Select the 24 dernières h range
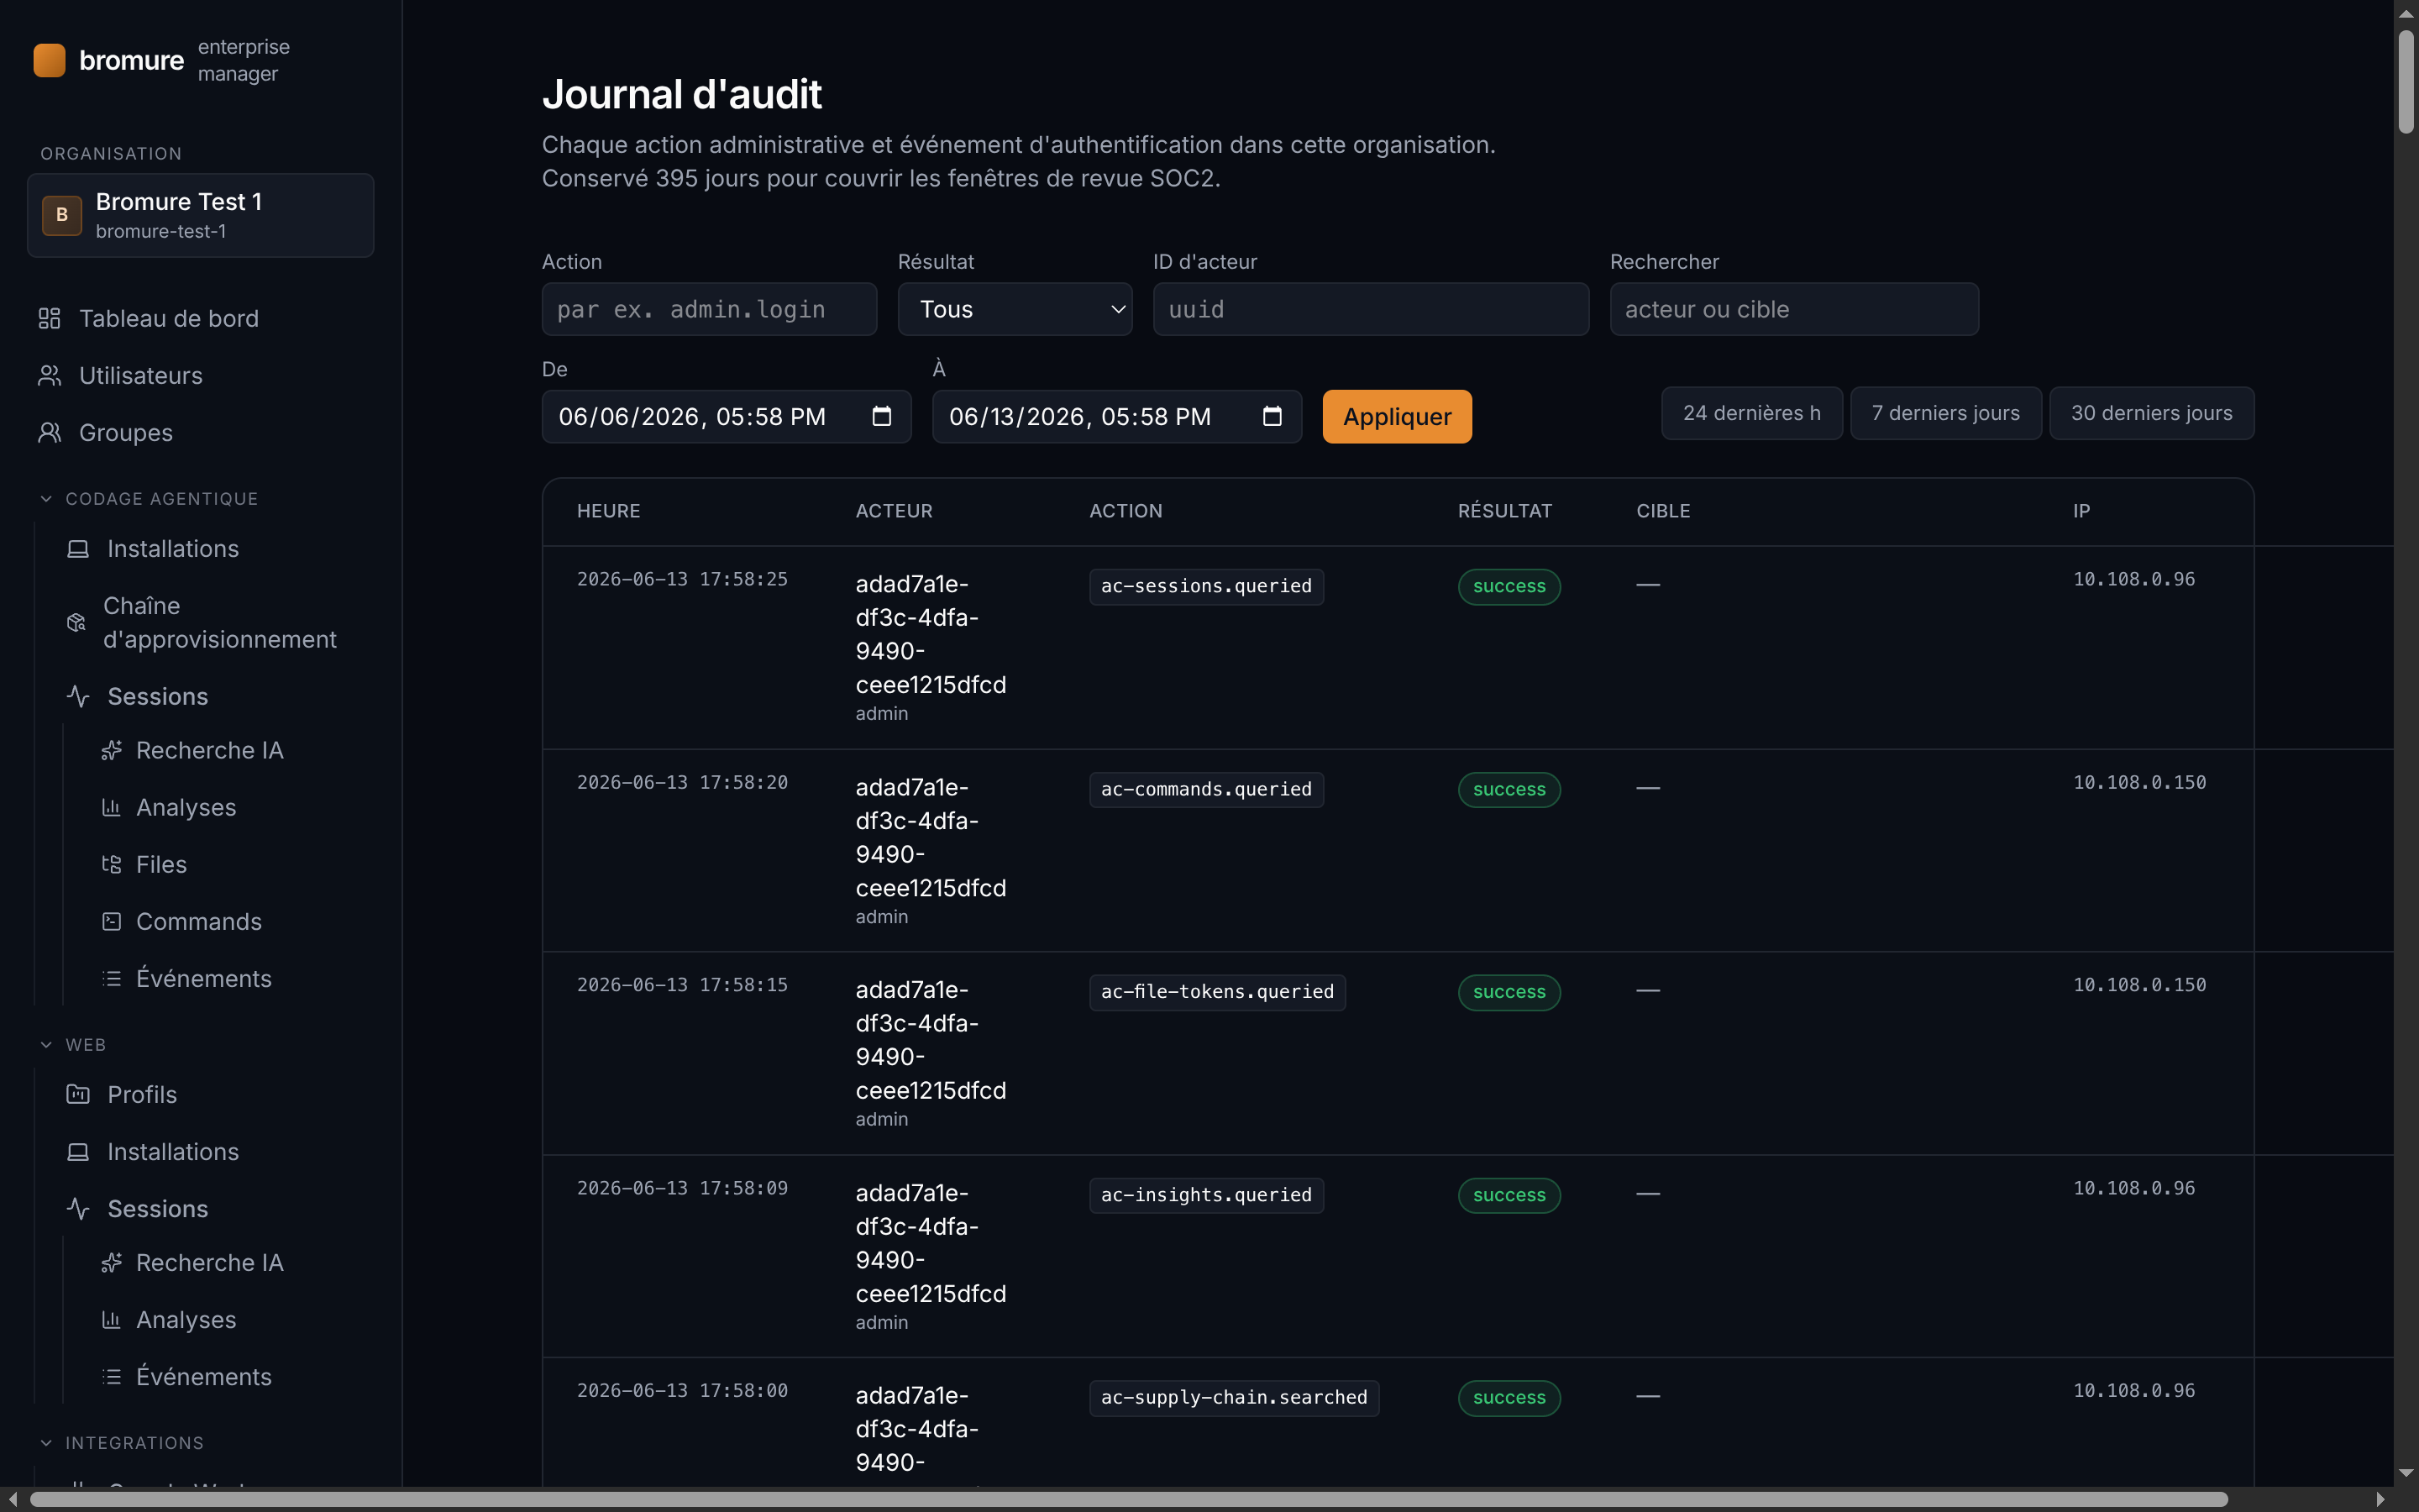This screenshot has width=2419, height=1512. click(1751, 413)
